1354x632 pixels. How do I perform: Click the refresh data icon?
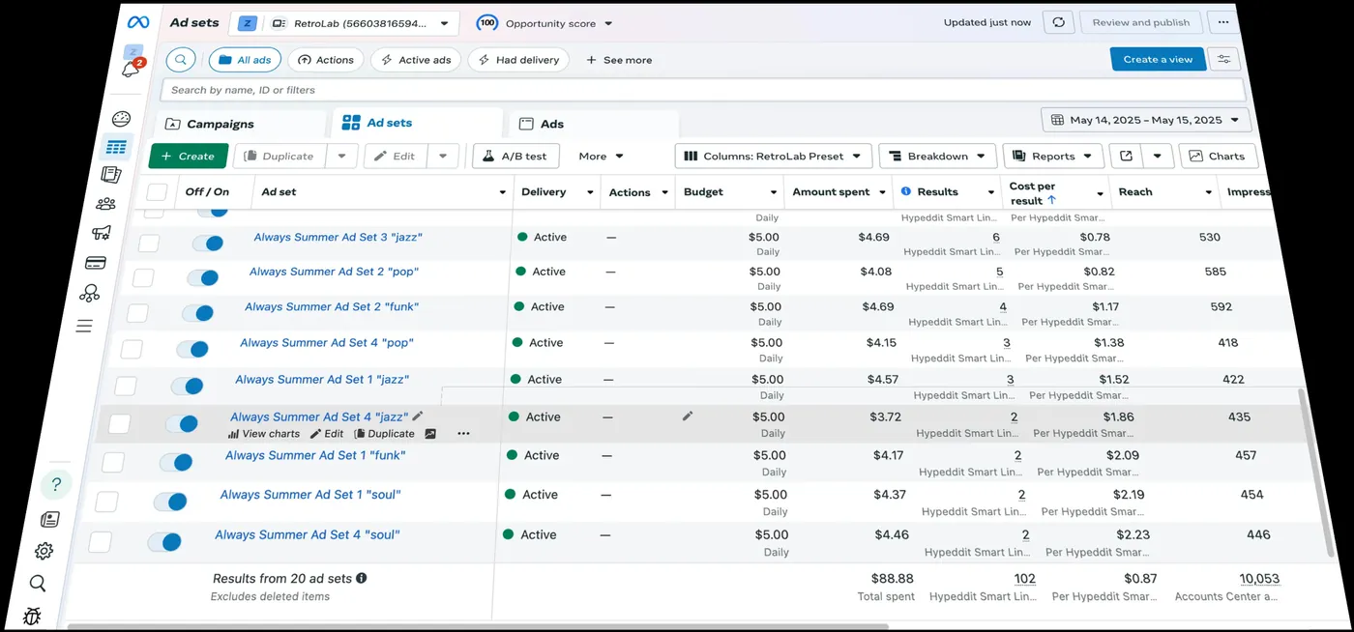click(x=1059, y=22)
